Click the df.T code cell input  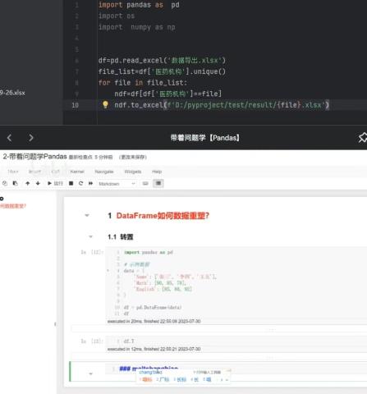click(236, 341)
